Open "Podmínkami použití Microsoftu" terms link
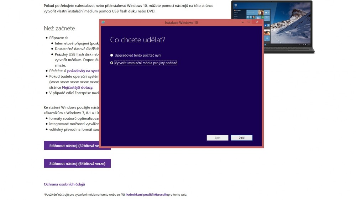 coord(147,195)
